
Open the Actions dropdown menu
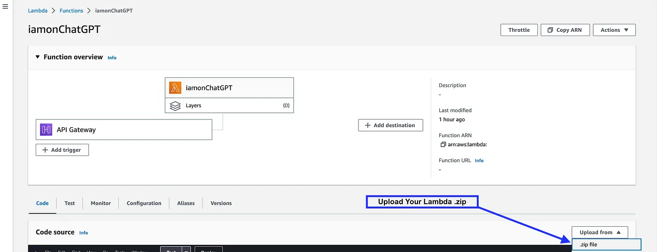[614, 30]
